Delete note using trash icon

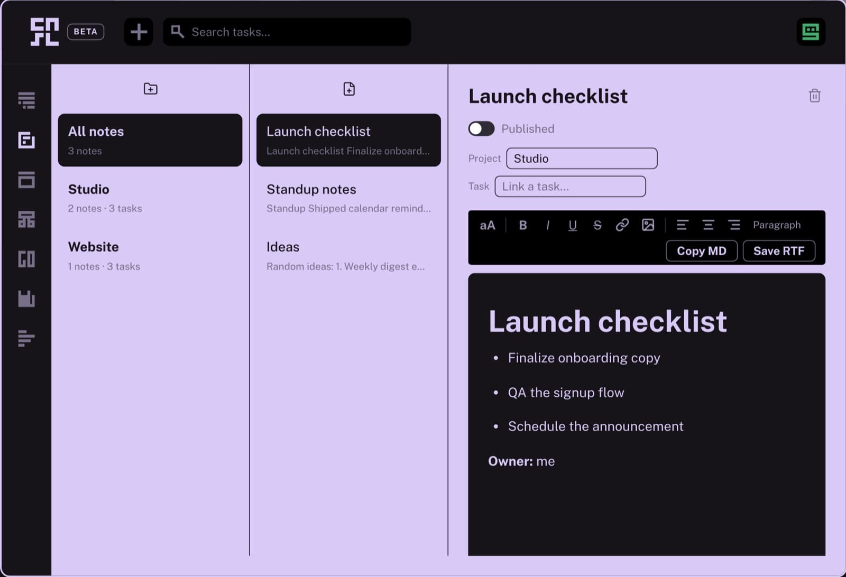pyautogui.click(x=814, y=96)
